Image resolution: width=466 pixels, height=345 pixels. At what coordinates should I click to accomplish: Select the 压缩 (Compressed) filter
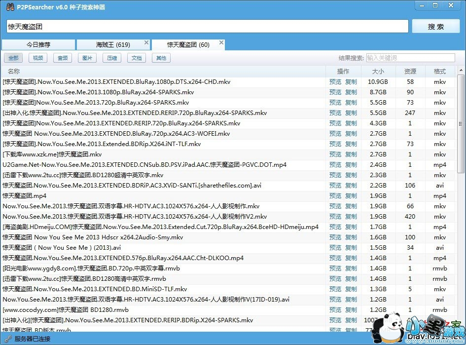click(x=111, y=58)
